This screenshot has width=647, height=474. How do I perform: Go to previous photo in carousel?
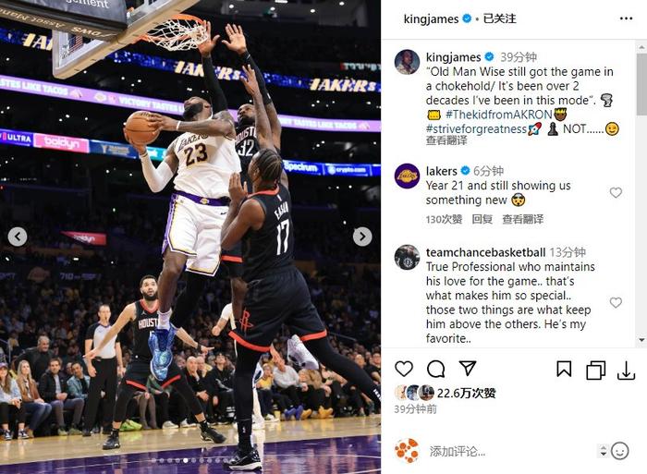click(x=18, y=237)
